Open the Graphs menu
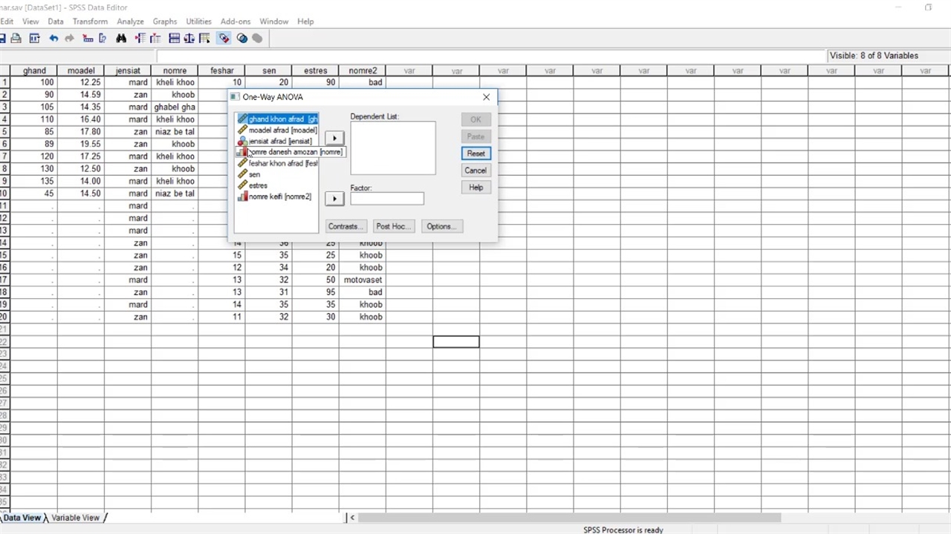 pyautogui.click(x=165, y=22)
